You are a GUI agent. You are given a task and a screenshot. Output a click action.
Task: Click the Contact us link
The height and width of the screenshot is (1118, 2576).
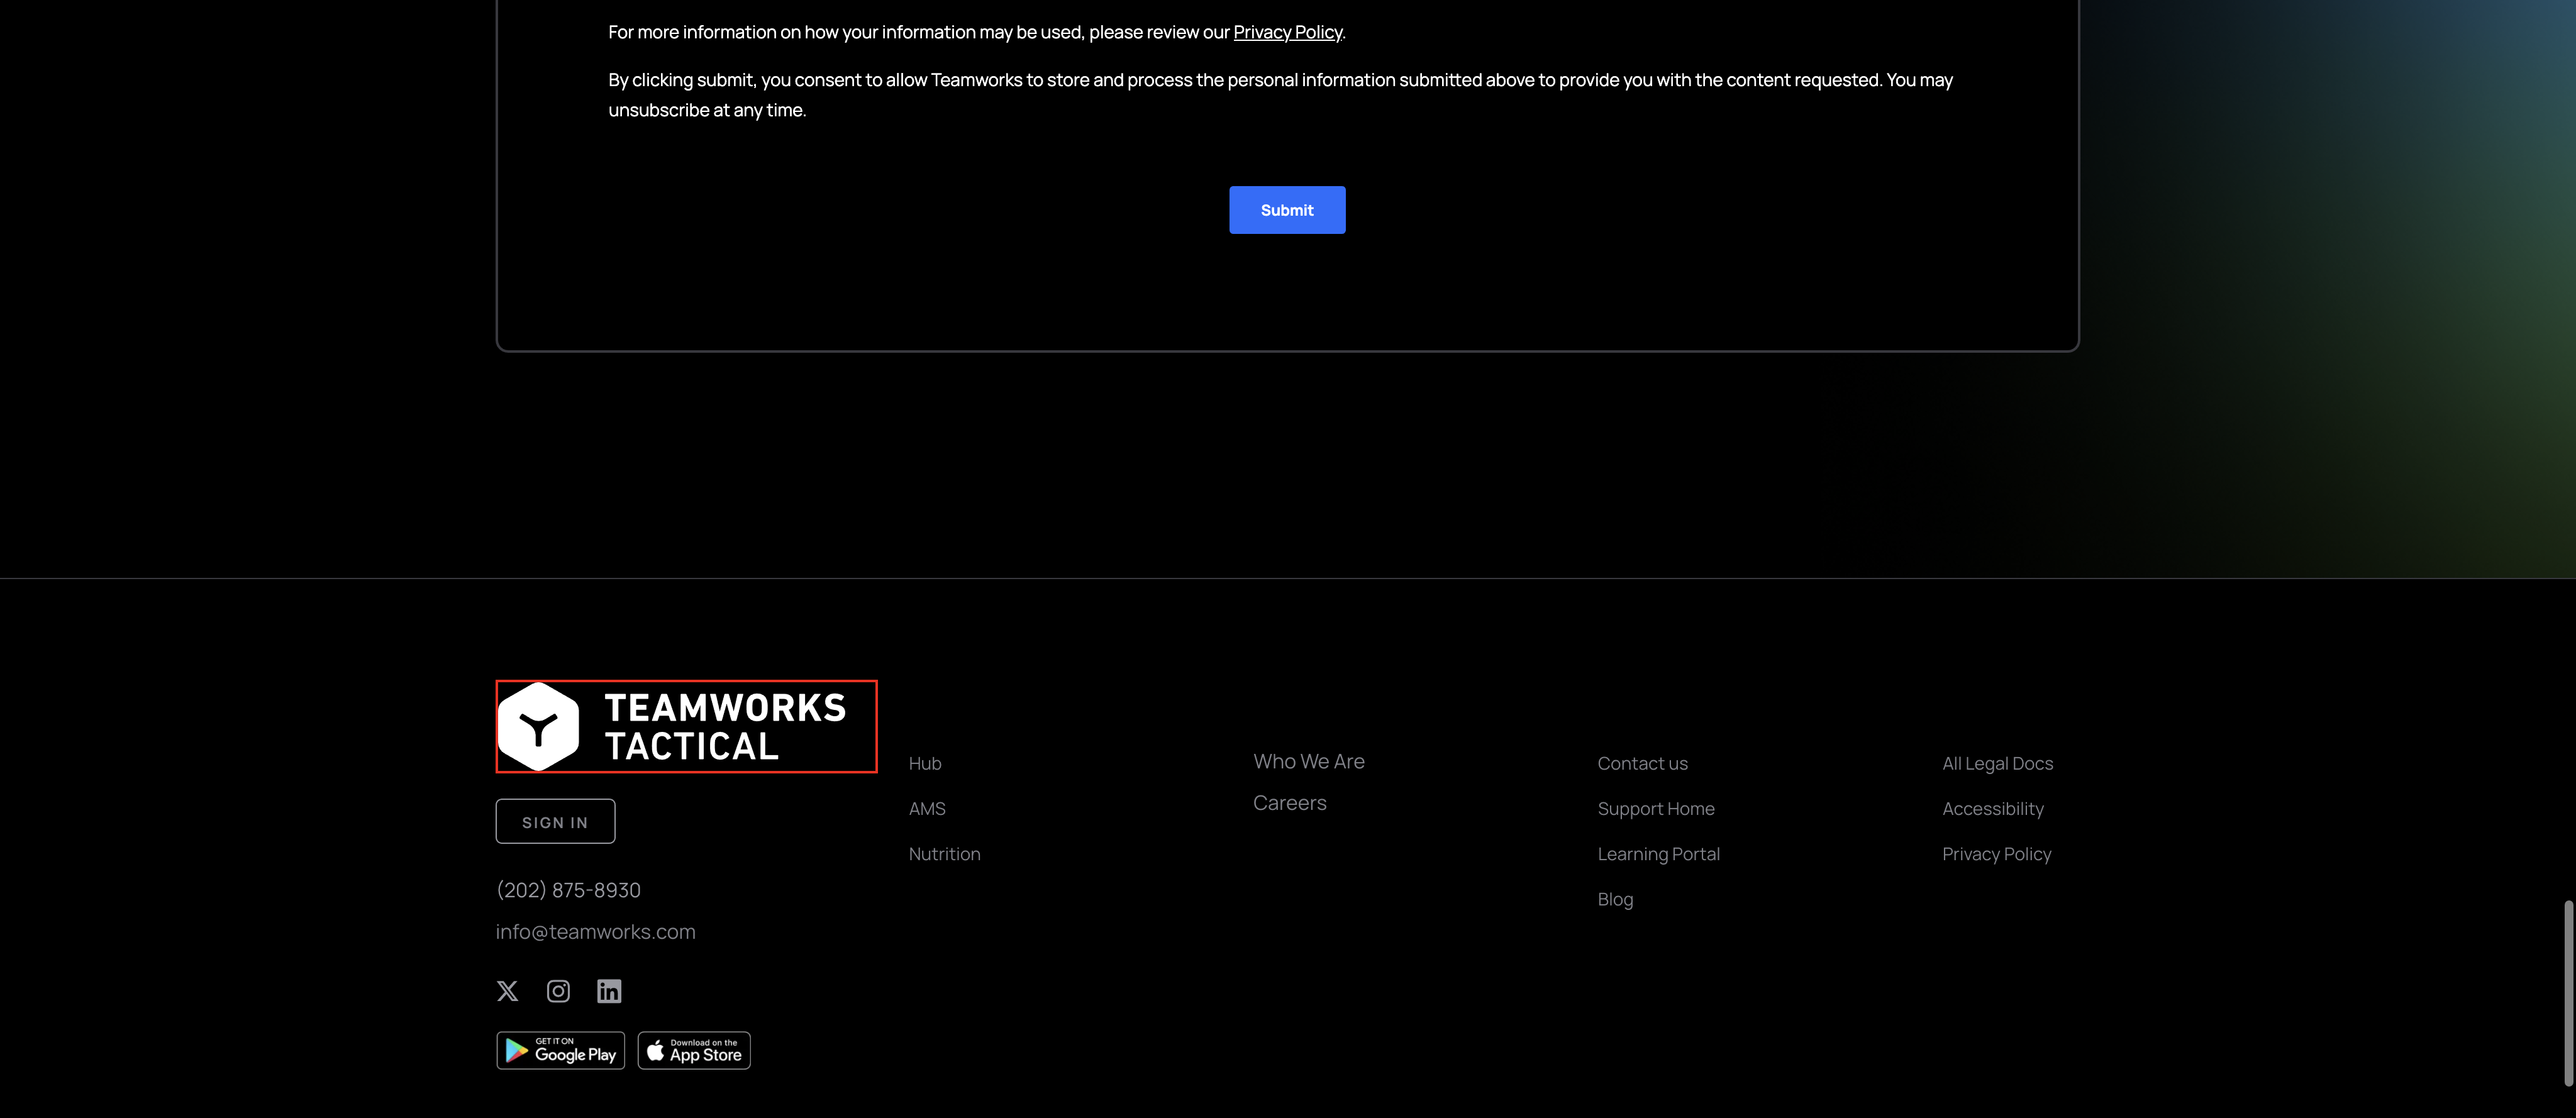[x=1642, y=763]
